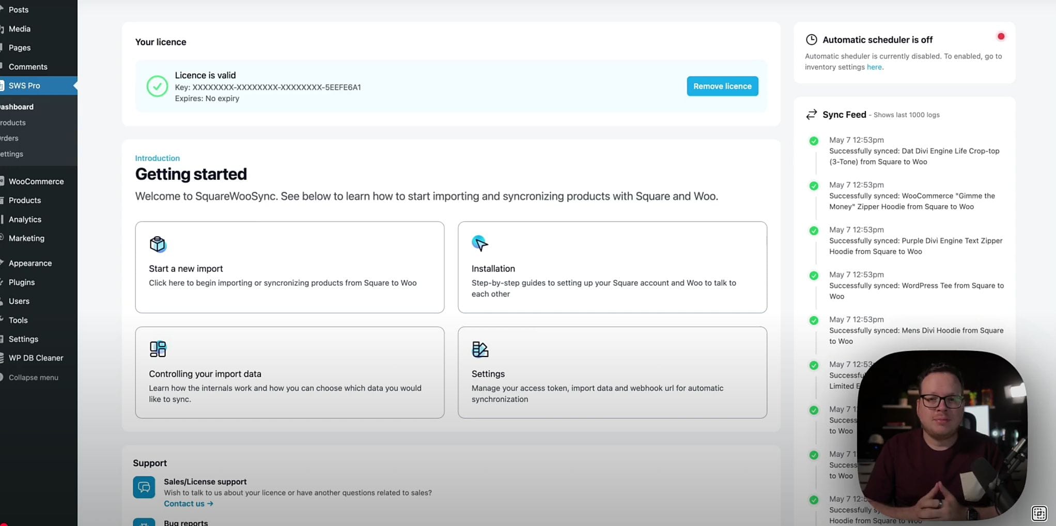Click the Sales/License support chat bubble icon

click(x=144, y=487)
